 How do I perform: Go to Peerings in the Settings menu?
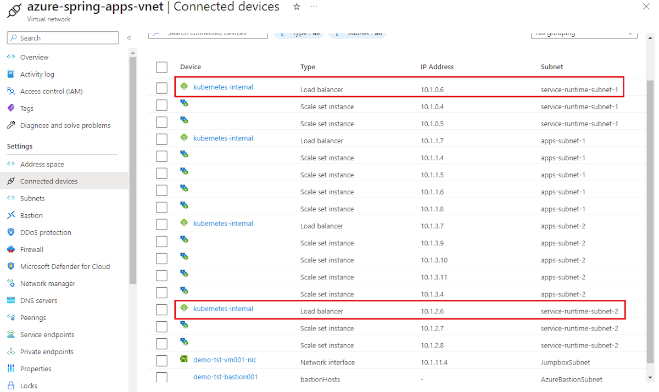[33, 317]
